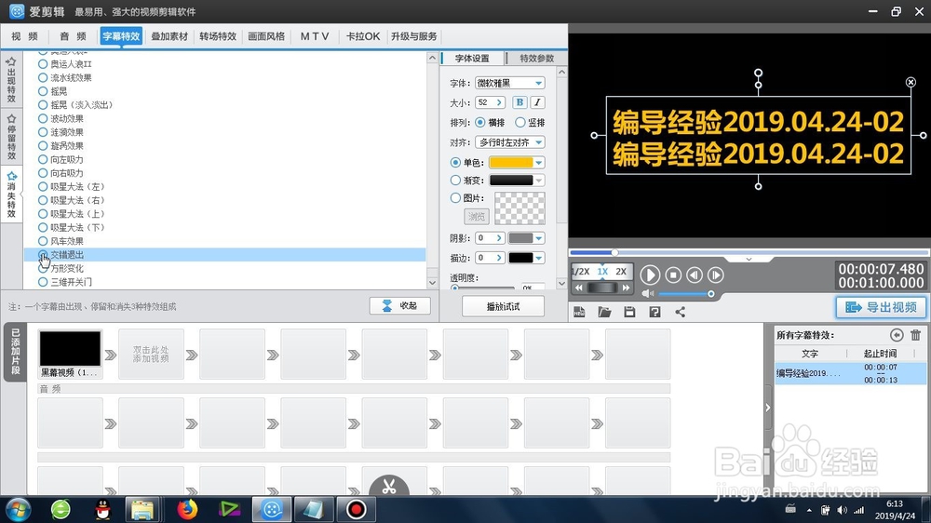Switch to 音频 tab
Viewport: 931px width, 523px height.
click(73, 36)
